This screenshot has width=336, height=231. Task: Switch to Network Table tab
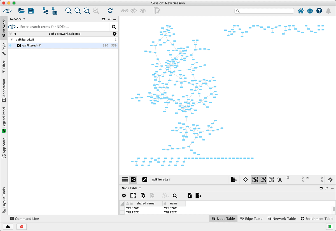(x=282, y=219)
